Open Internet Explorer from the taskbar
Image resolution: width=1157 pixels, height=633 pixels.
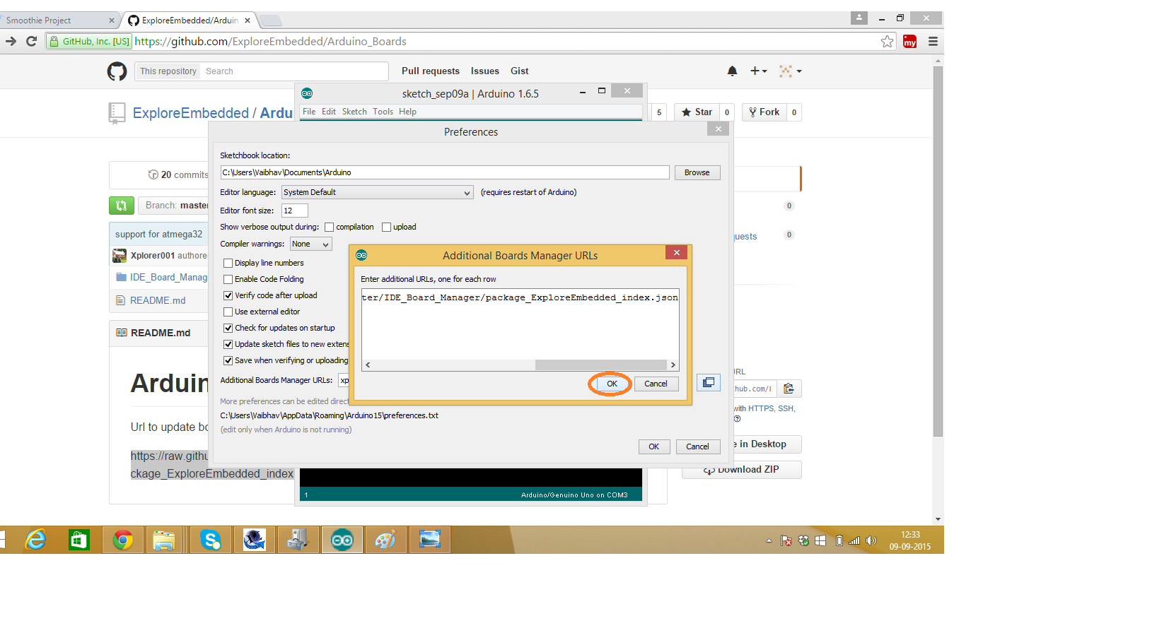pos(35,540)
